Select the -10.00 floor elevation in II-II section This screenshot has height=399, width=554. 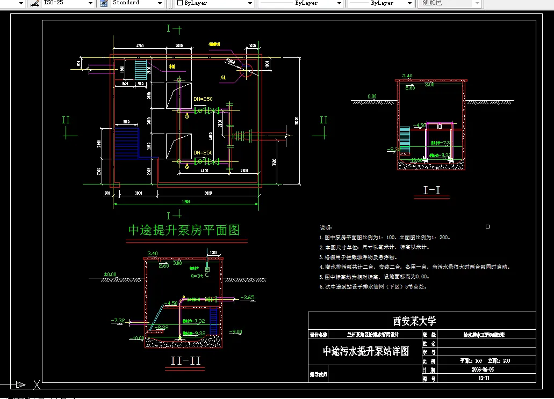[x=137, y=338]
